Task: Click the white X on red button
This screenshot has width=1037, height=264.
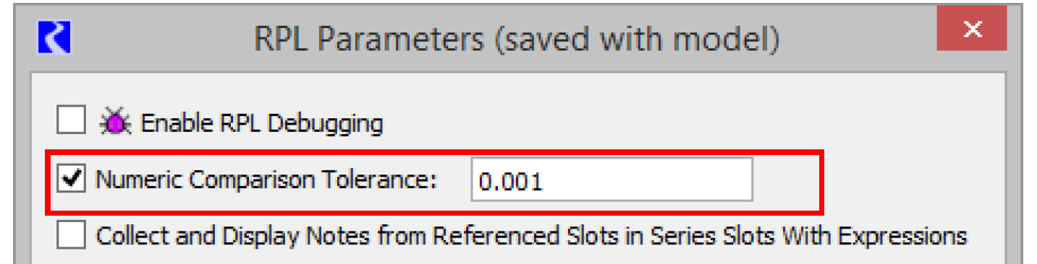Action: point(973,30)
